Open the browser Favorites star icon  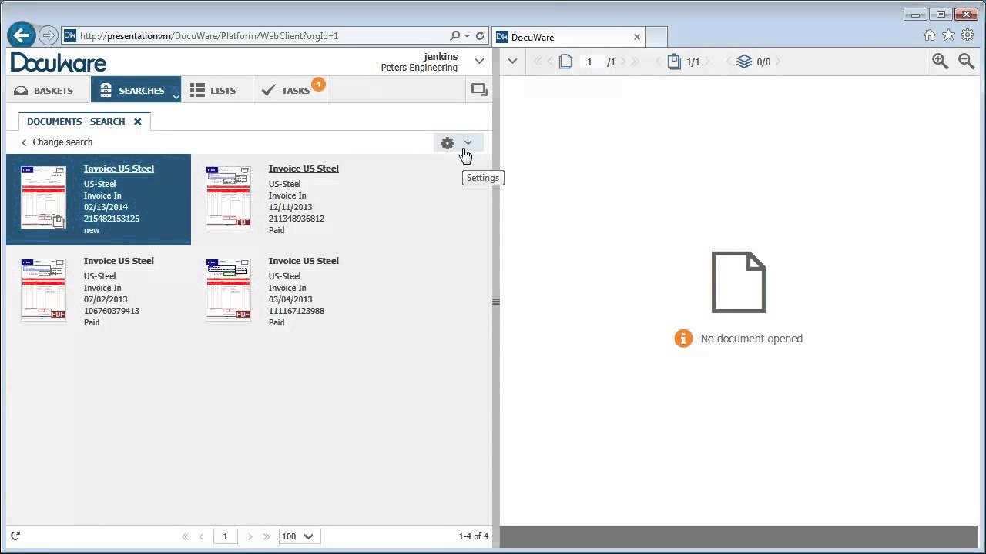[x=948, y=35]
